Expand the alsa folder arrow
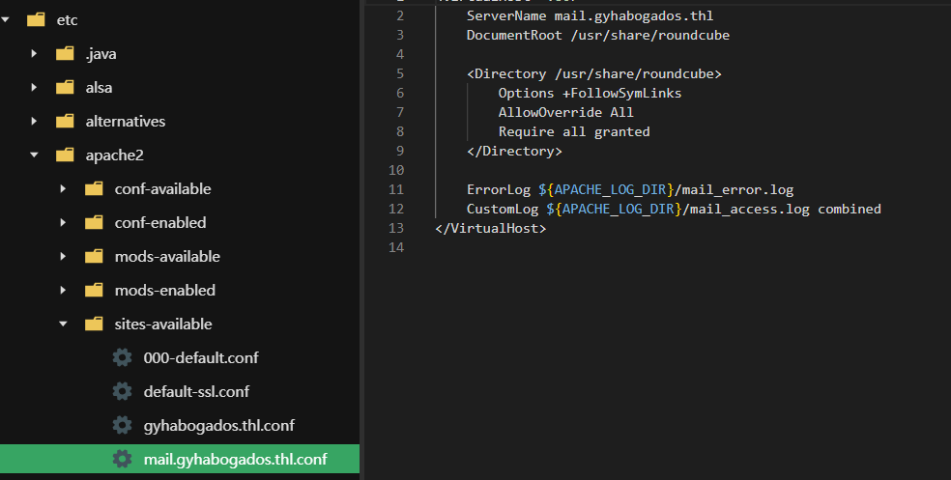Image resolution: width=951 pixels, height=480 pixels. coord(34,88)
